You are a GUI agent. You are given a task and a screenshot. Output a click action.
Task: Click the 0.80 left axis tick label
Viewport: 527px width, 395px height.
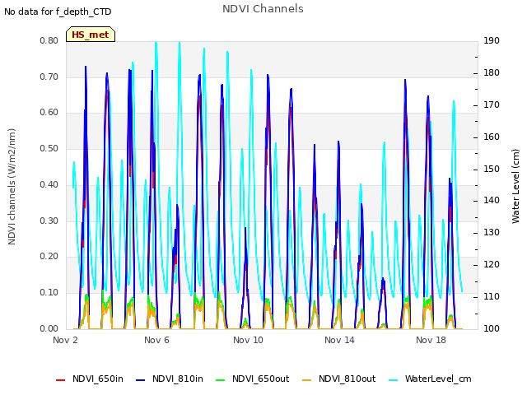point(49,41)
